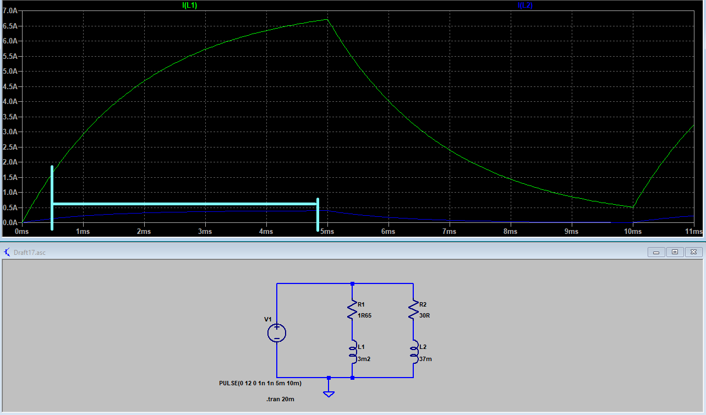Click the R1 resistor symbol
The image size is (706, 415).
(352, 310)
